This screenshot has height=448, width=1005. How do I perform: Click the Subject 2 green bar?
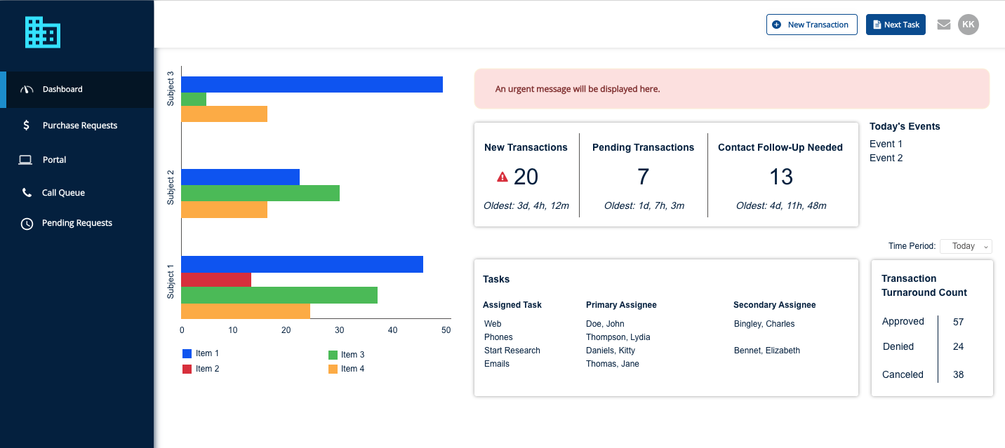pyautogui.click(x=260, y=193)
